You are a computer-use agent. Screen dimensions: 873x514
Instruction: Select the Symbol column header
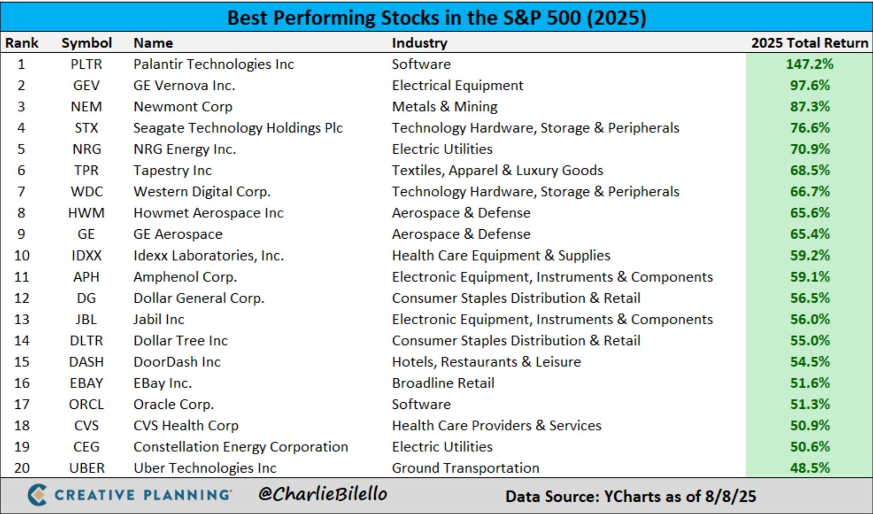[x=87, y=43]
